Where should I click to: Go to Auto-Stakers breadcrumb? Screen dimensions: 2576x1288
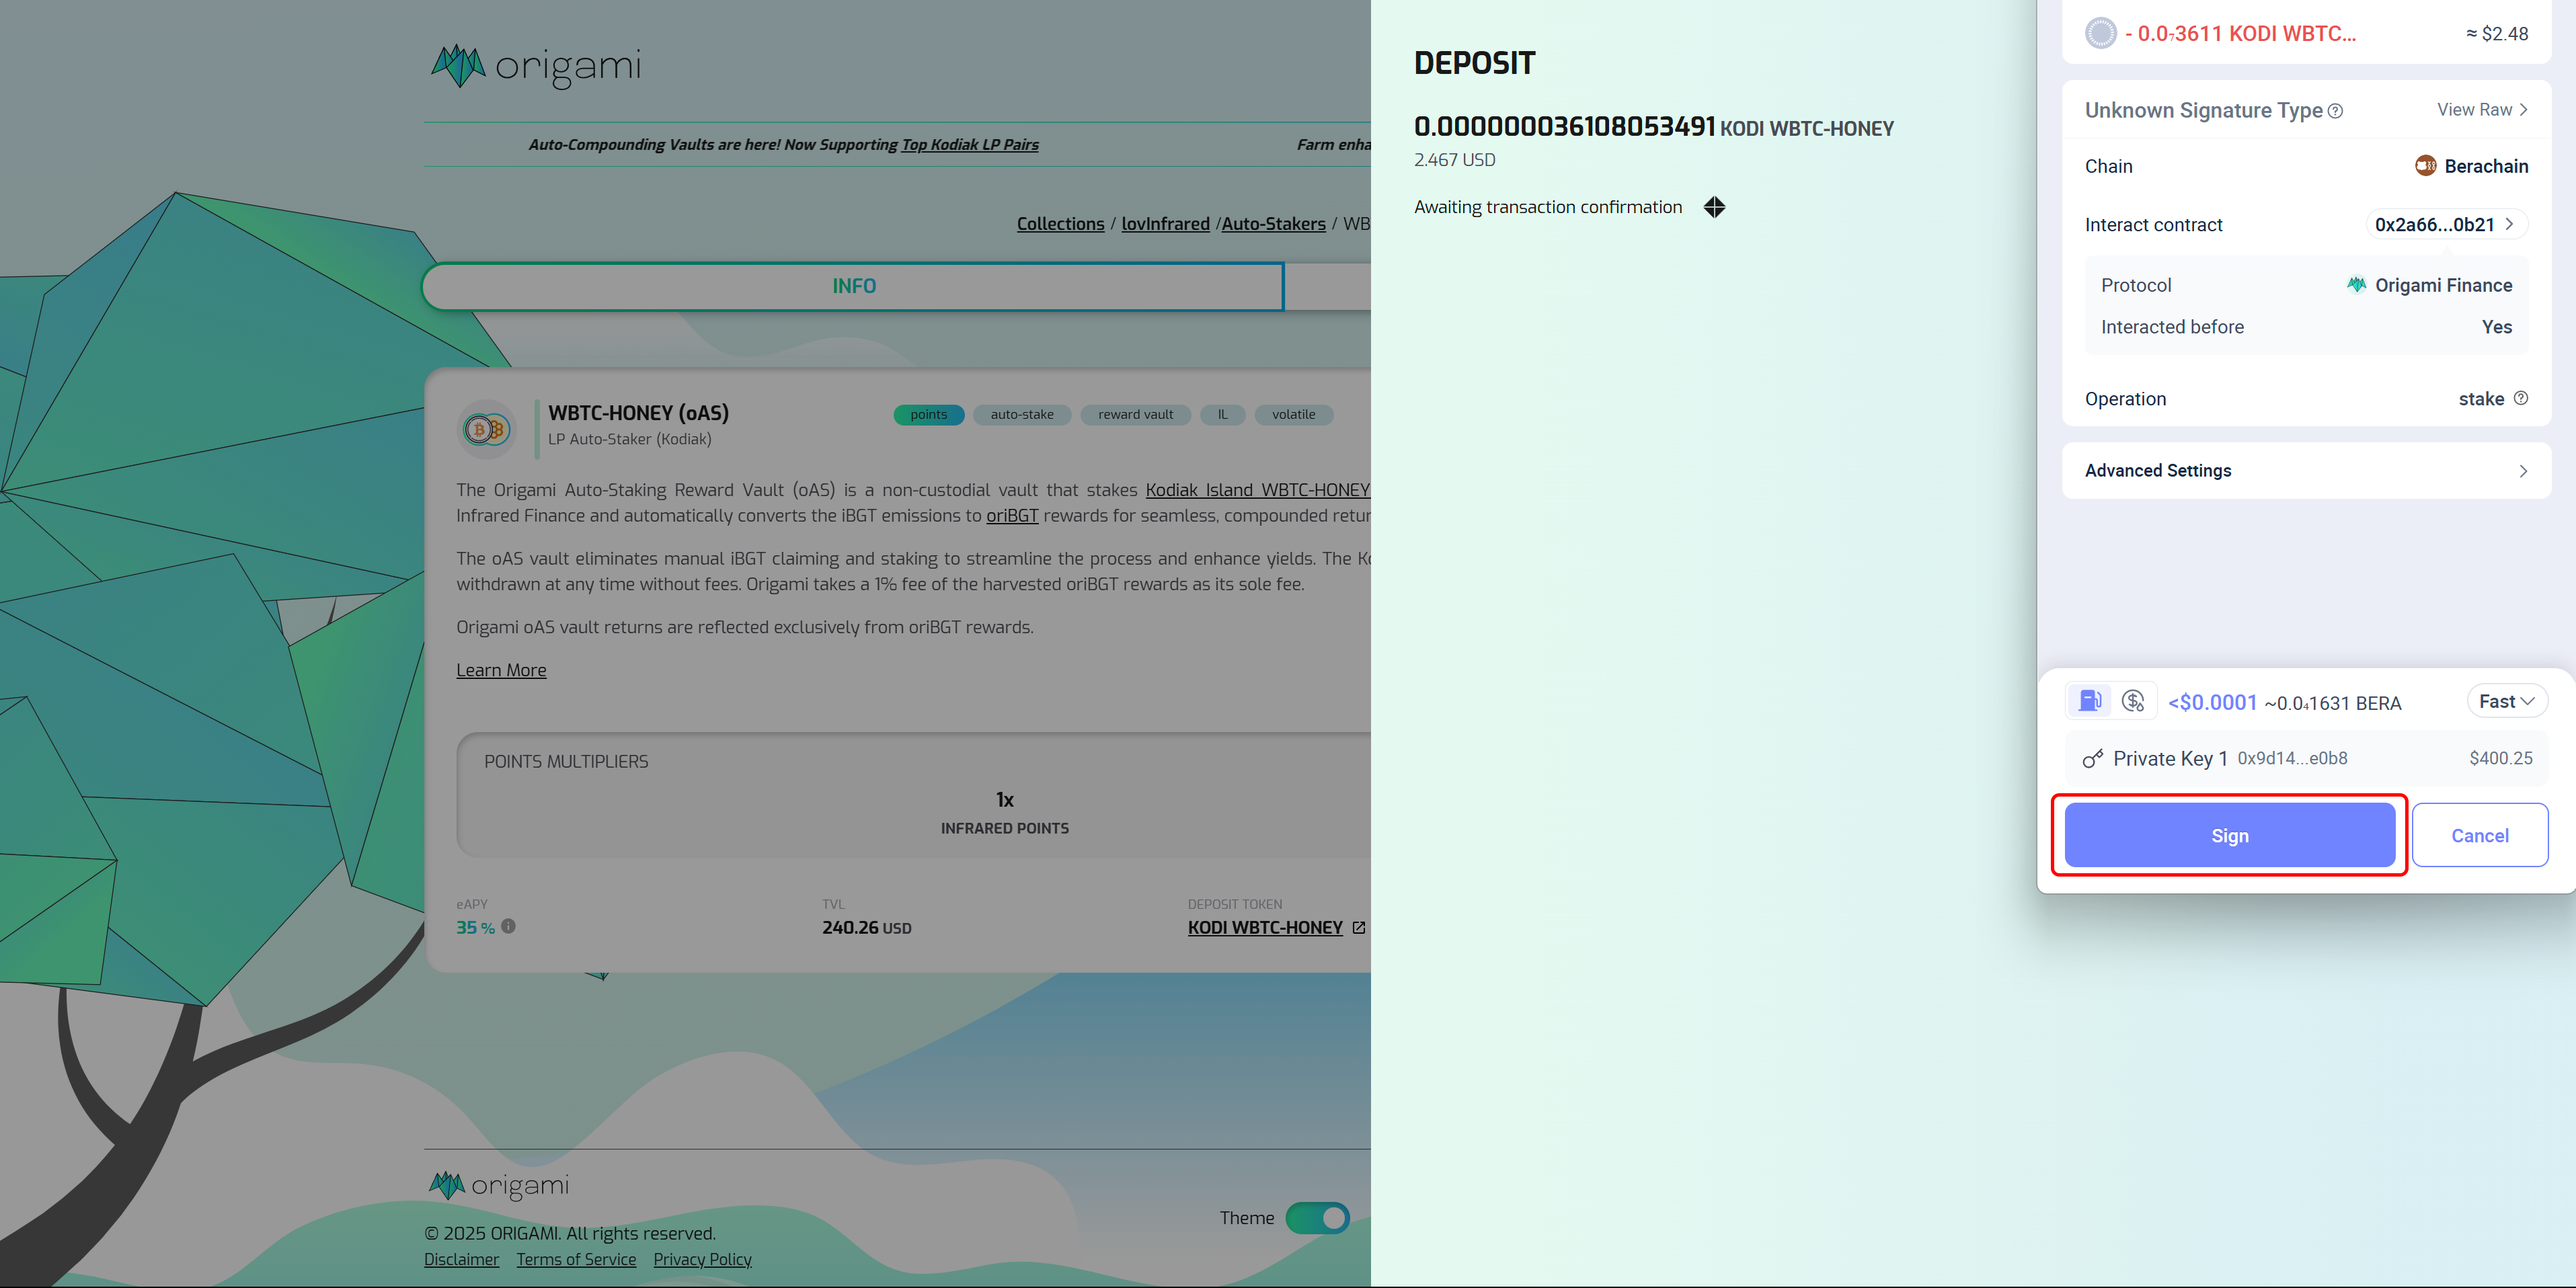1273,224
